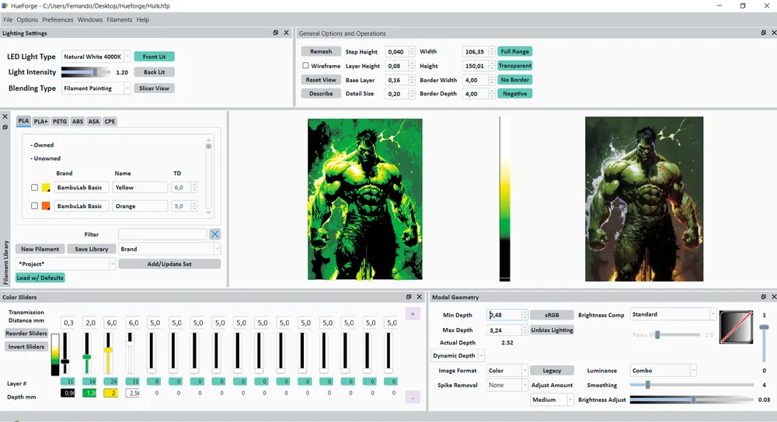This screenshot has width=777, height=422.
Task: Toggle the Negative option
Action: coord(514,94)
